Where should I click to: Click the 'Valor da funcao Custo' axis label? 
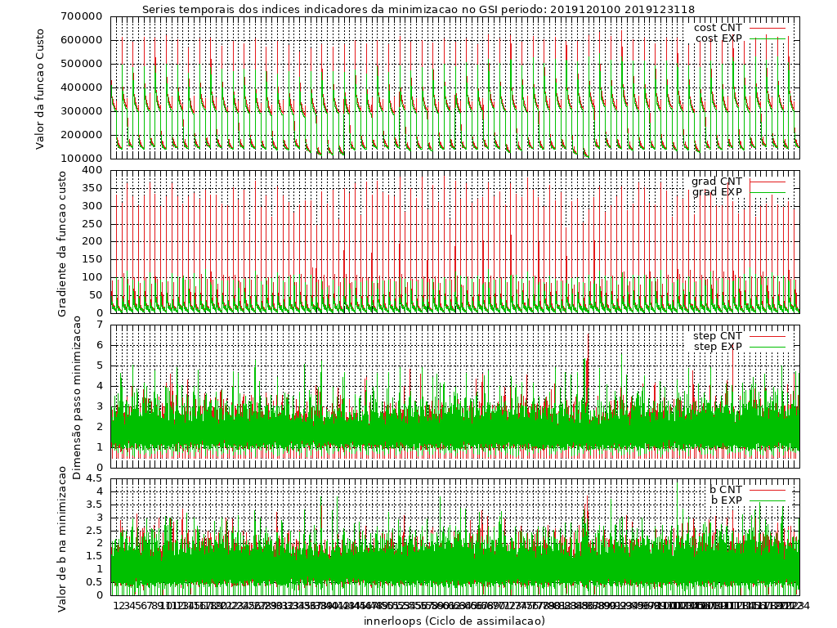(40, 88)
